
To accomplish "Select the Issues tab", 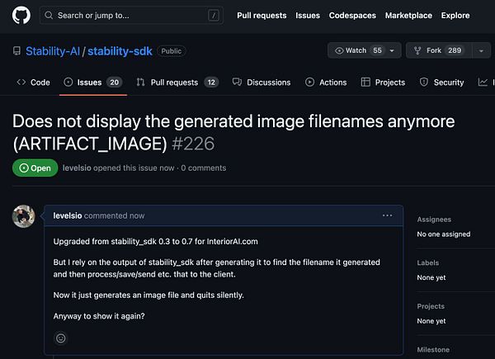I will [x=92, y=83].
